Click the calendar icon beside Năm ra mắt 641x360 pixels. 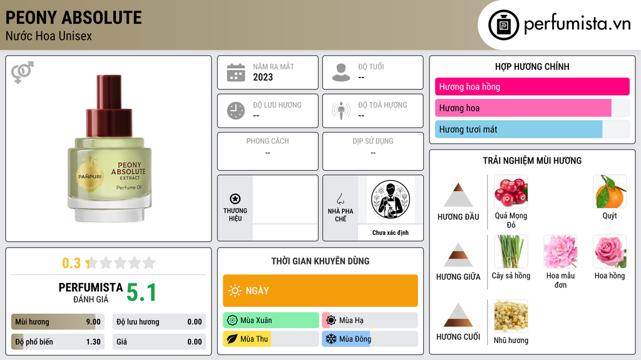[x=236, y=72]
